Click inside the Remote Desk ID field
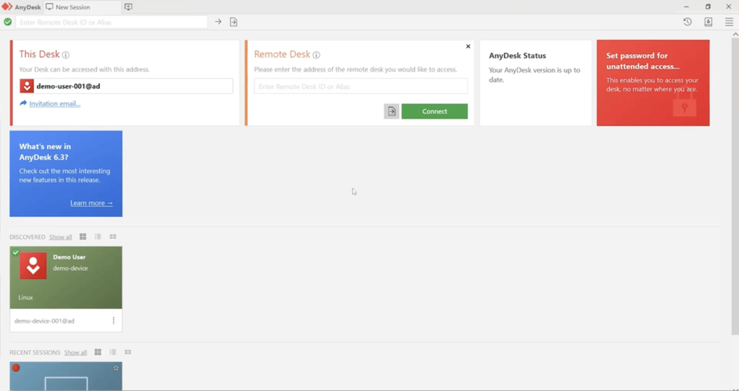 360,86
